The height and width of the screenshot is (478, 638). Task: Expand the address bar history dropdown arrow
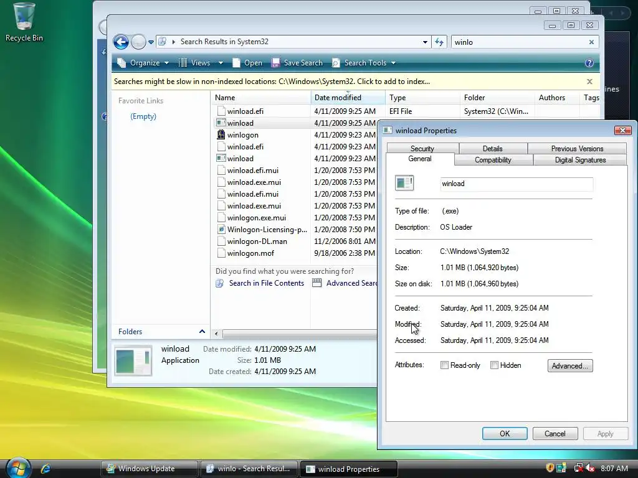[425, 42]
